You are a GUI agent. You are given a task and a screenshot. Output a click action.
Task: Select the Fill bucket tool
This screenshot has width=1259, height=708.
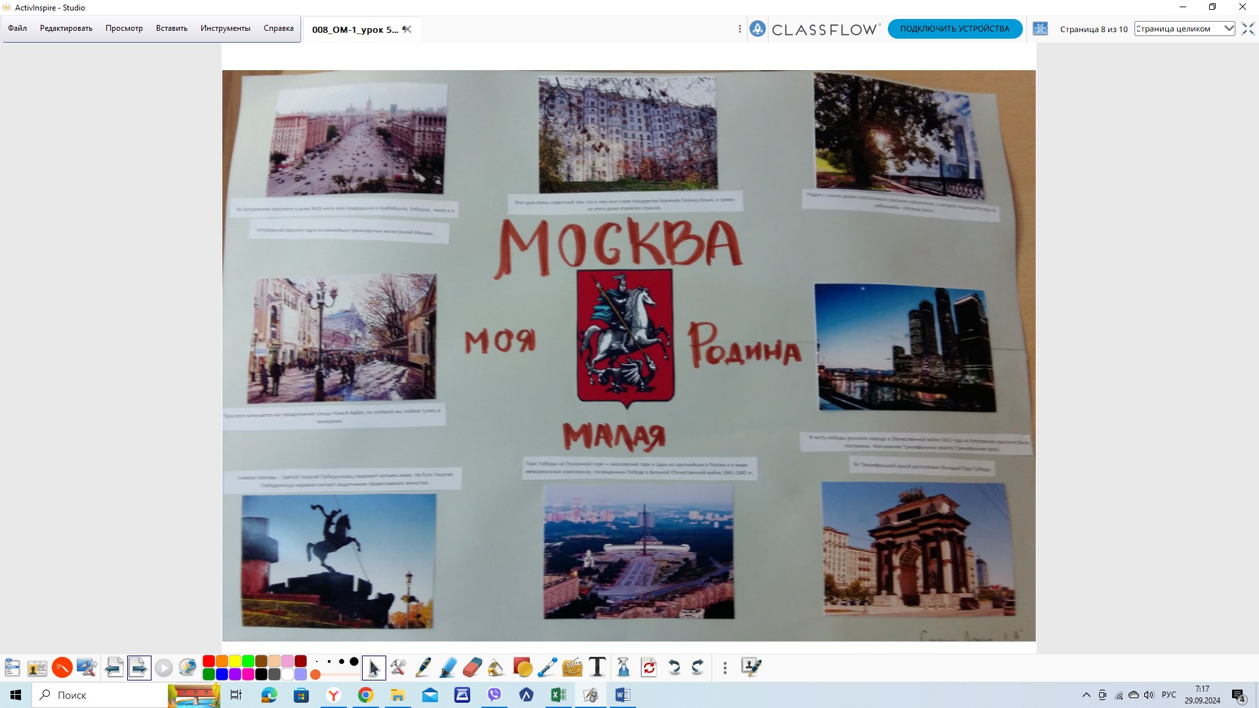point(496,668)
